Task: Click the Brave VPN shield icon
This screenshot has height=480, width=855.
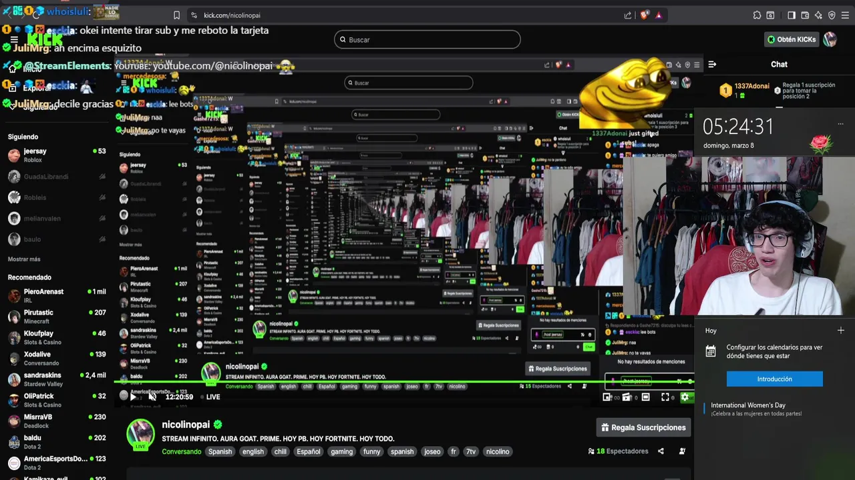Action: click(x=832, y=15)
